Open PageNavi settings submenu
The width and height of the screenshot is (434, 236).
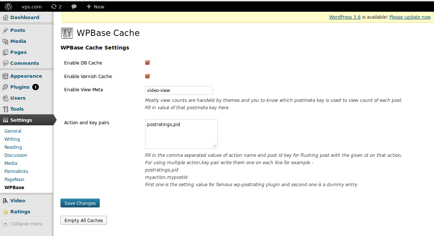14,179
